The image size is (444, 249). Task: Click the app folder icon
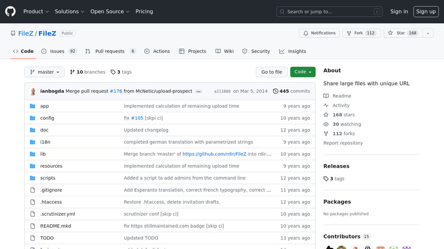click(33, 106)
